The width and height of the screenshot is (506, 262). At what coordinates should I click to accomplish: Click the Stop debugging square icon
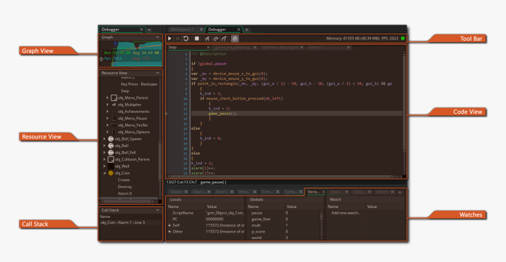[x=197, y=38]
